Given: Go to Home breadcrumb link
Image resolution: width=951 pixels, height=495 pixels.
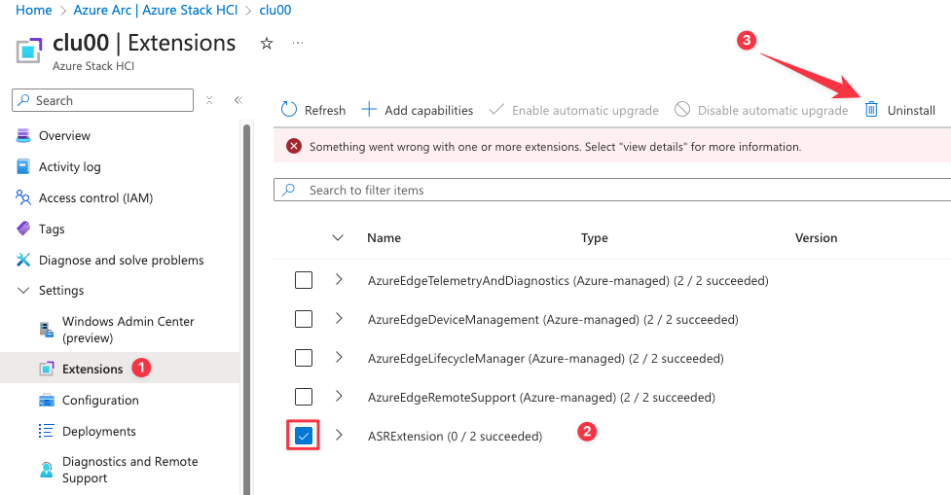Looking at the screenshot, I should click(x=33, y=10).
